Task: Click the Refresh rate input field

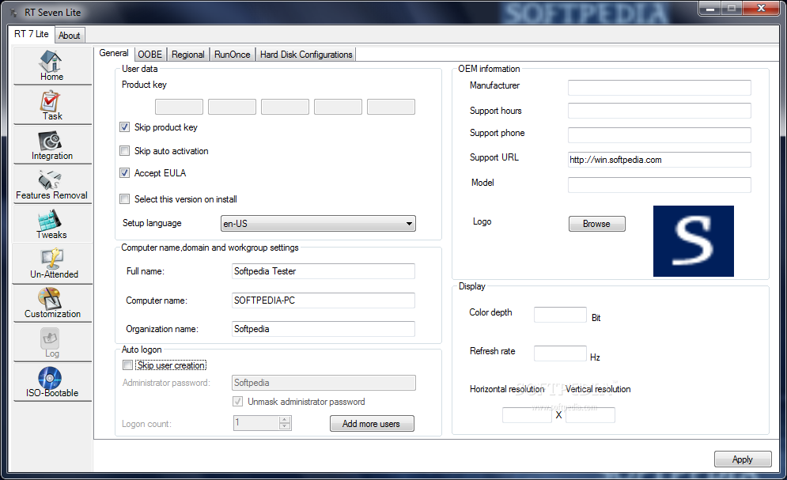Action: [560, 353]
